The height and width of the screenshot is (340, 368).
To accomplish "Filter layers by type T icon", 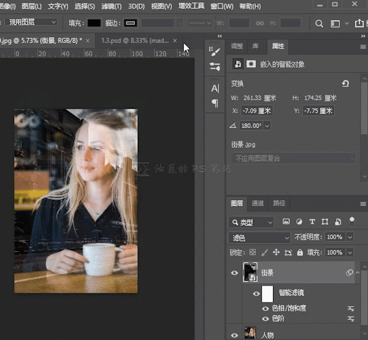I will 312,222.
